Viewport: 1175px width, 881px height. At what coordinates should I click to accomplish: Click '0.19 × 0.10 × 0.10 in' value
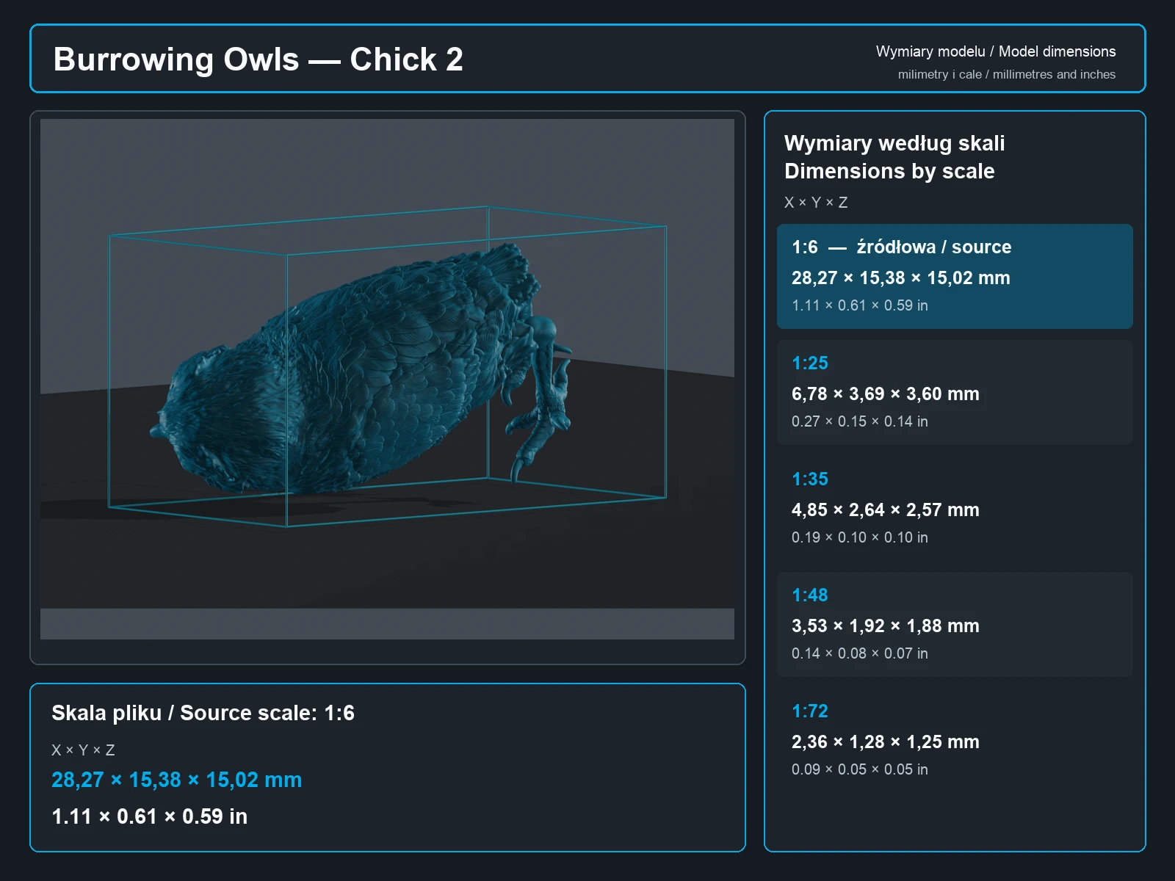point(859,537)
